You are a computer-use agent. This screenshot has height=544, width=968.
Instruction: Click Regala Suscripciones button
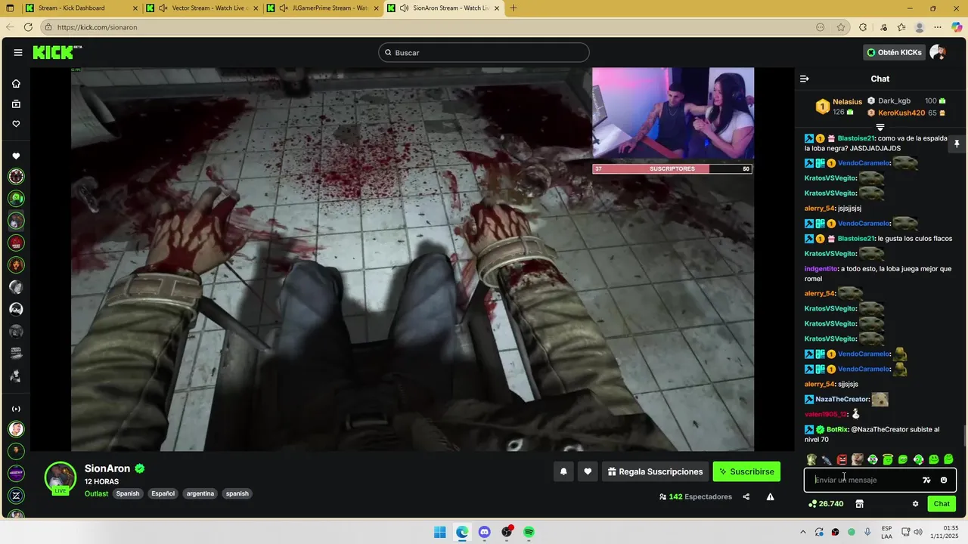point(655,471)
